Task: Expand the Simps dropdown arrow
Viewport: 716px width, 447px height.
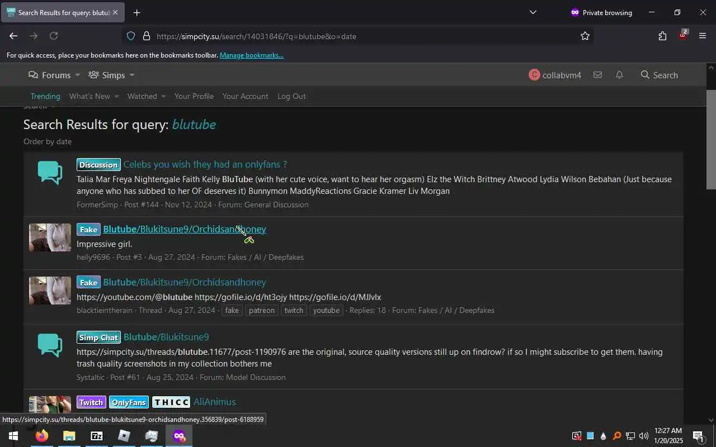Action: [x=131, y=75]
